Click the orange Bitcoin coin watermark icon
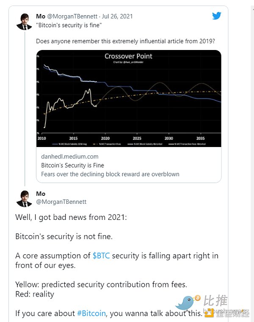Screen dimensions: 254x322 pos(197,298)
